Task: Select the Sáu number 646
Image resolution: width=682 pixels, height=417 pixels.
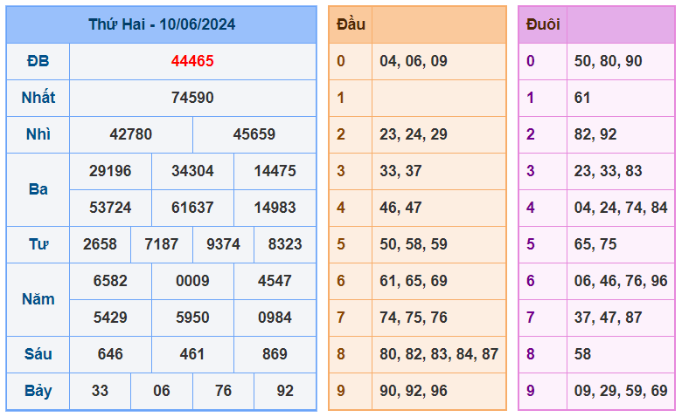Action: pyautogui.click(x=110, y=354)
